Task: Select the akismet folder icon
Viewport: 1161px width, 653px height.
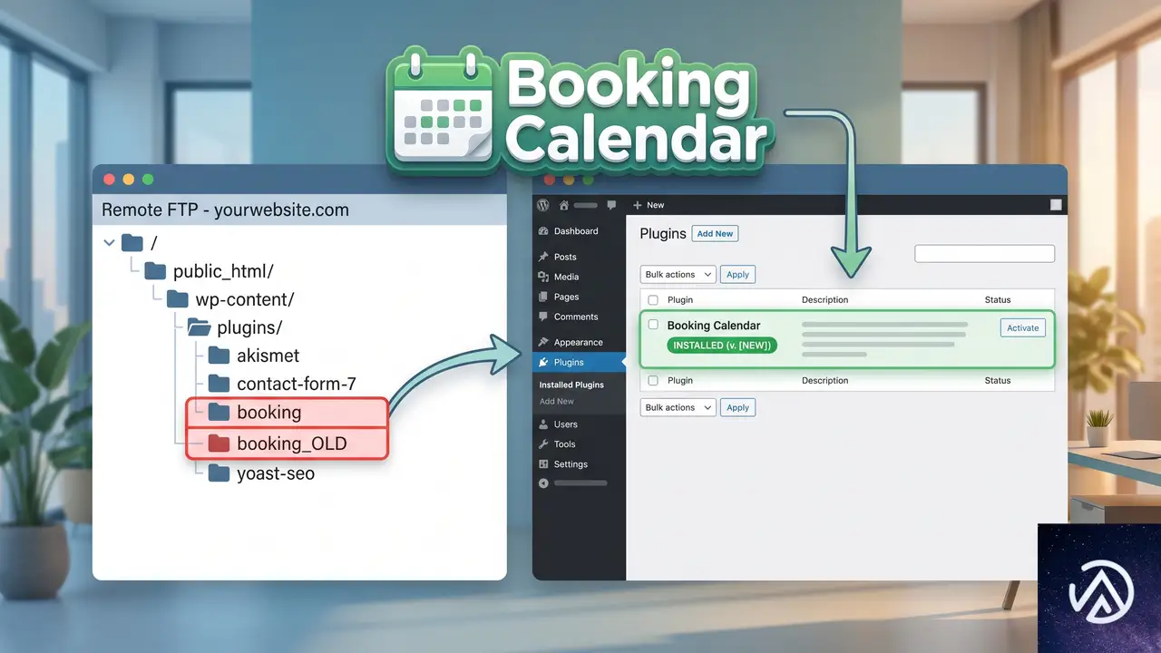Action: [219, 355]
